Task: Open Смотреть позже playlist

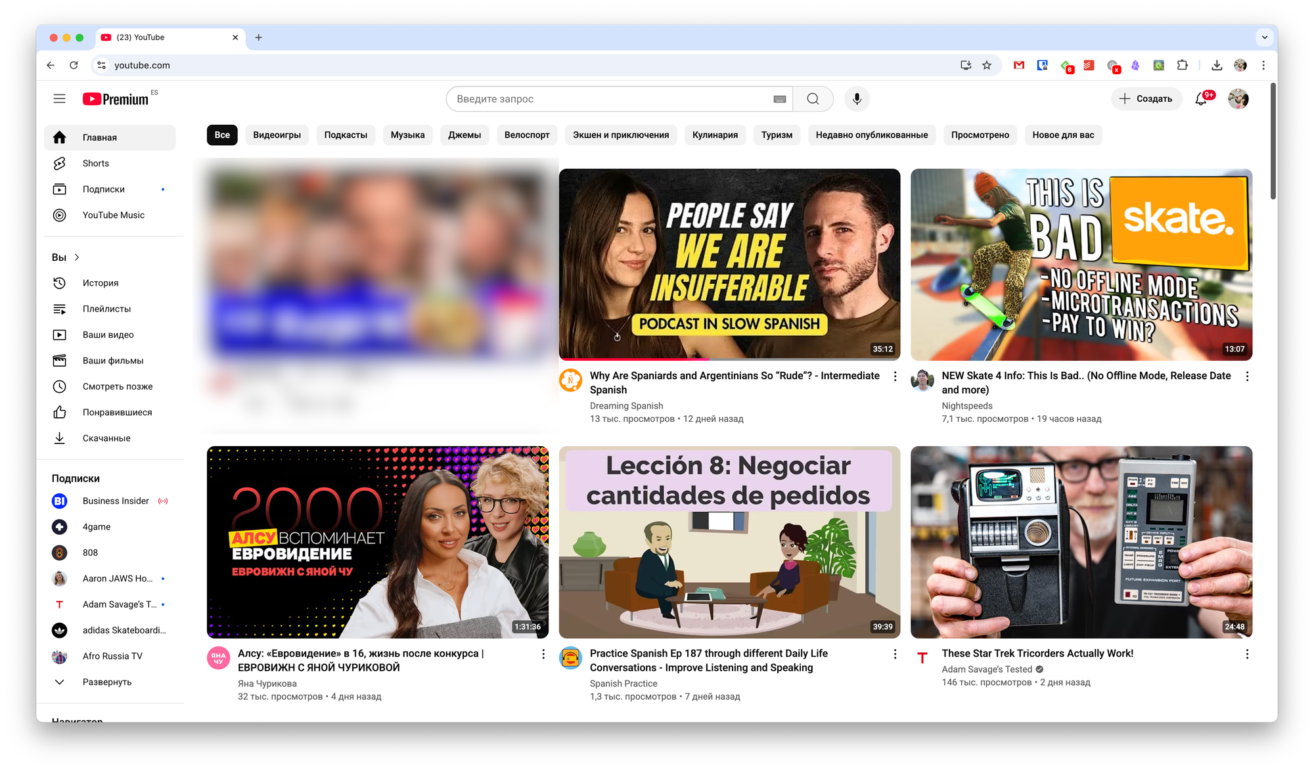Action: tap(118, 386)
